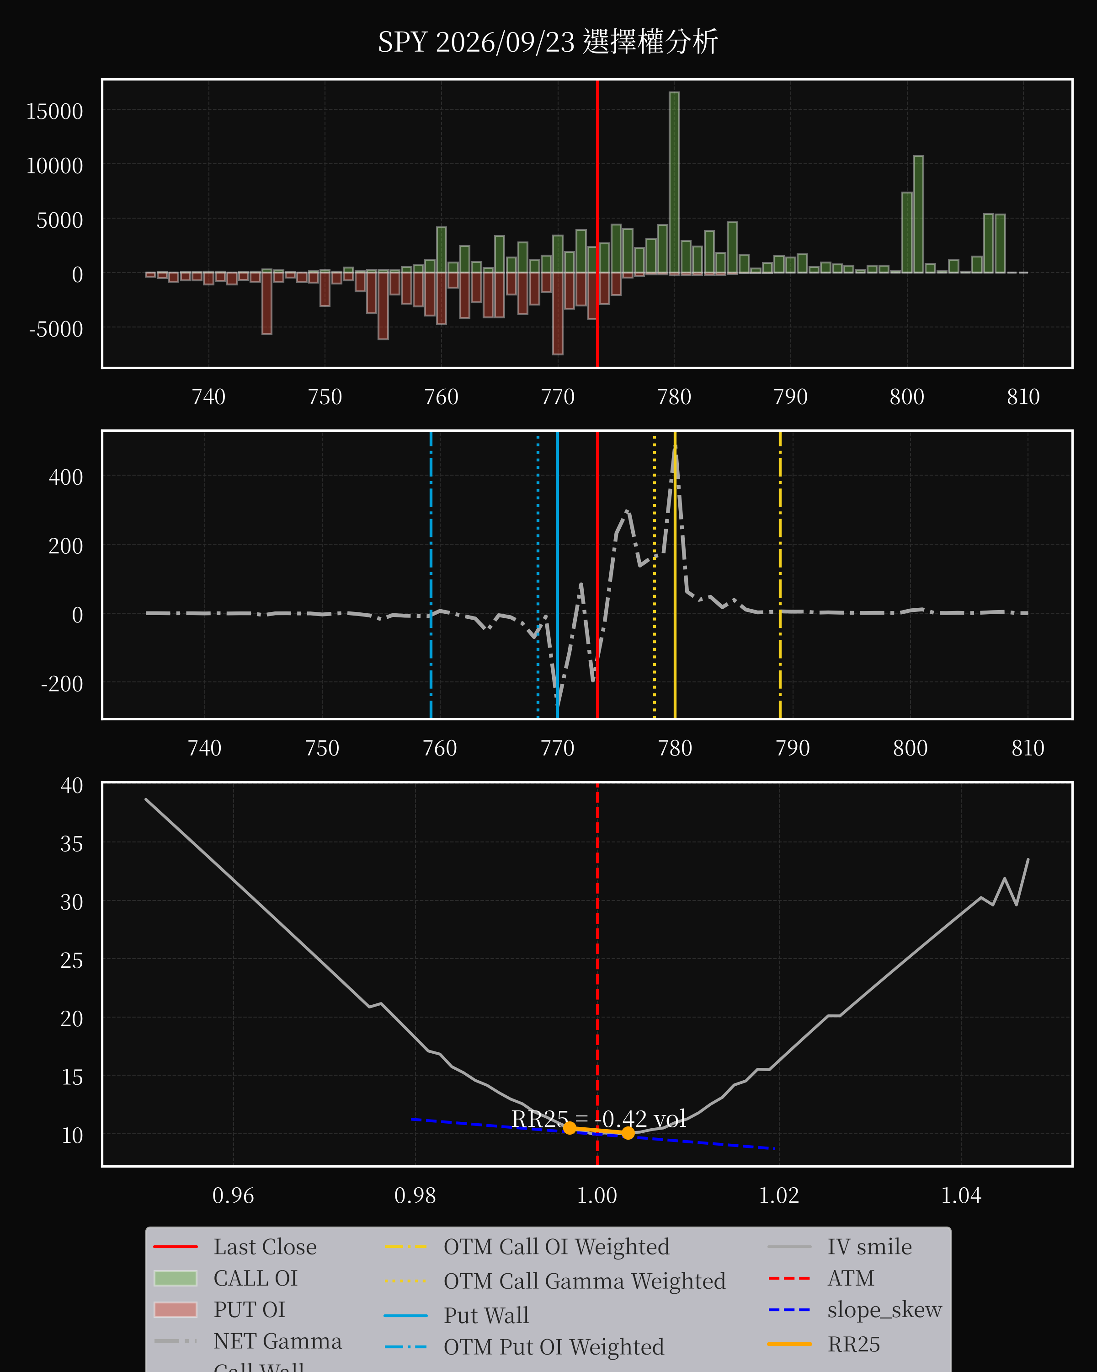Viewport: 1097px width, 1372px height.
Task: Click the -5000 y-axis label
Action: click(56, 329)
